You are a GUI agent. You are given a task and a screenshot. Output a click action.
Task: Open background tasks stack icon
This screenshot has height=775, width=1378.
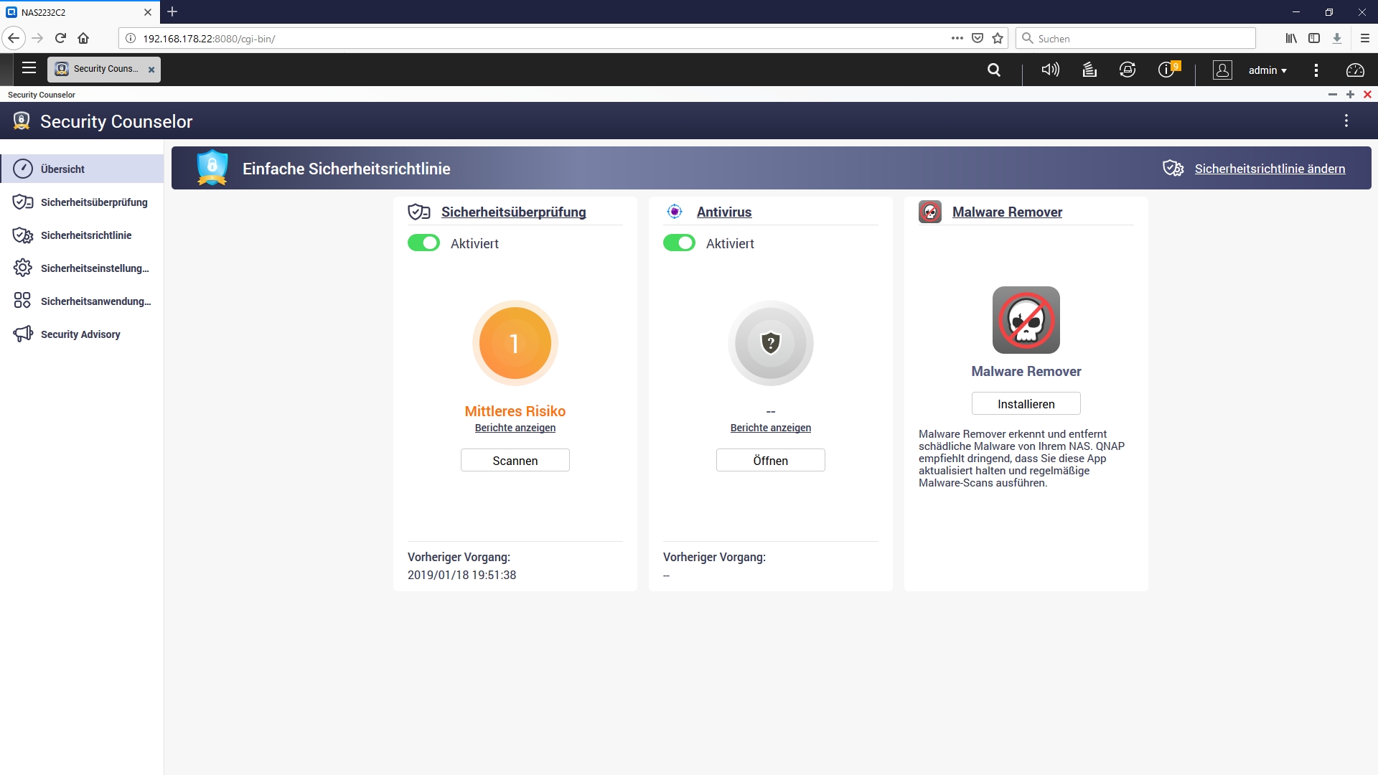click(x=1089, y=70)
